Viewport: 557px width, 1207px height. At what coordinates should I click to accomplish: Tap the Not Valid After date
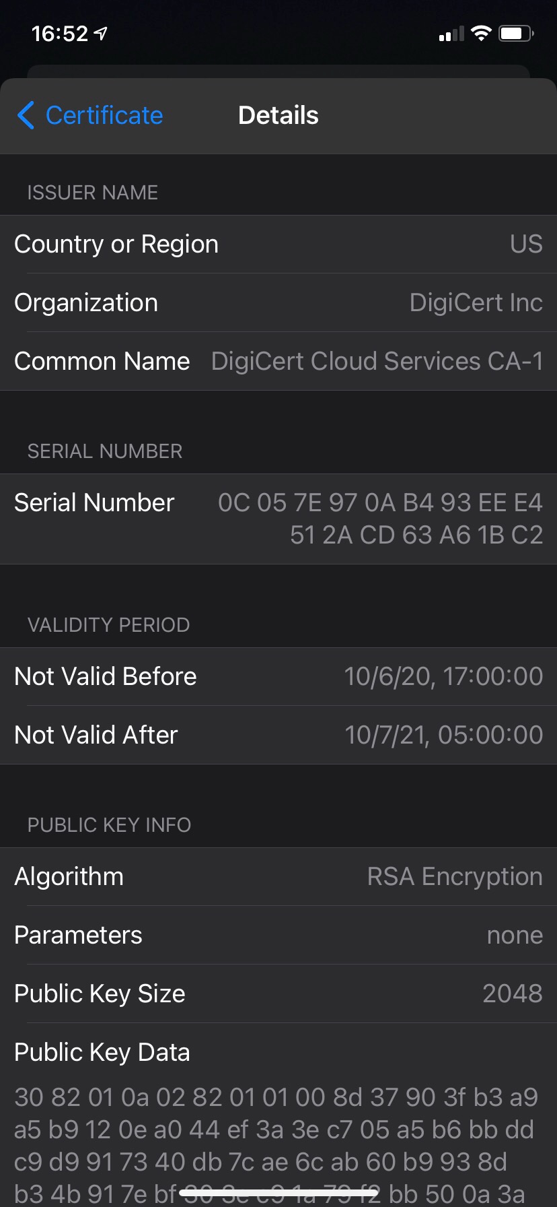[x=443, y=735]
